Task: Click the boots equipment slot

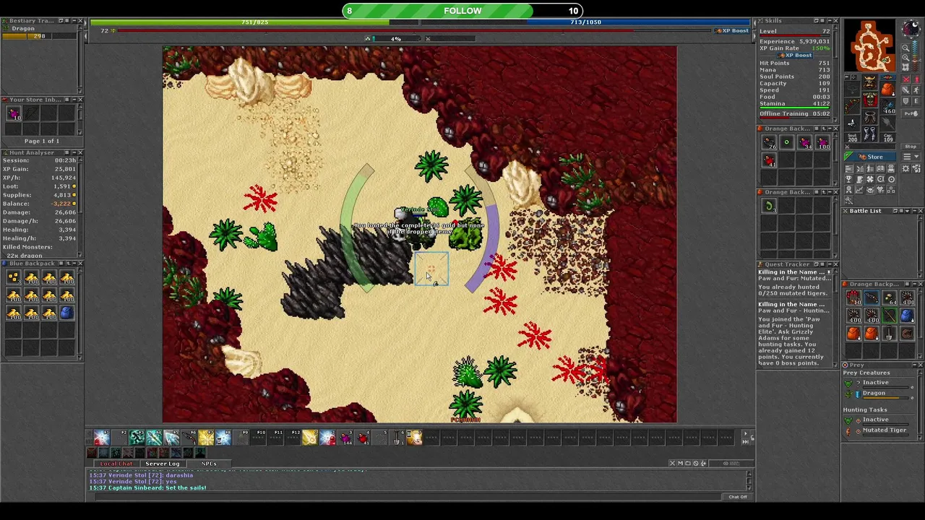Action: click(x=871, y=134)
